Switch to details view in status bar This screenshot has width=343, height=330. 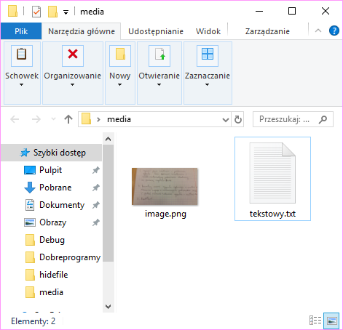coord(315,321)
